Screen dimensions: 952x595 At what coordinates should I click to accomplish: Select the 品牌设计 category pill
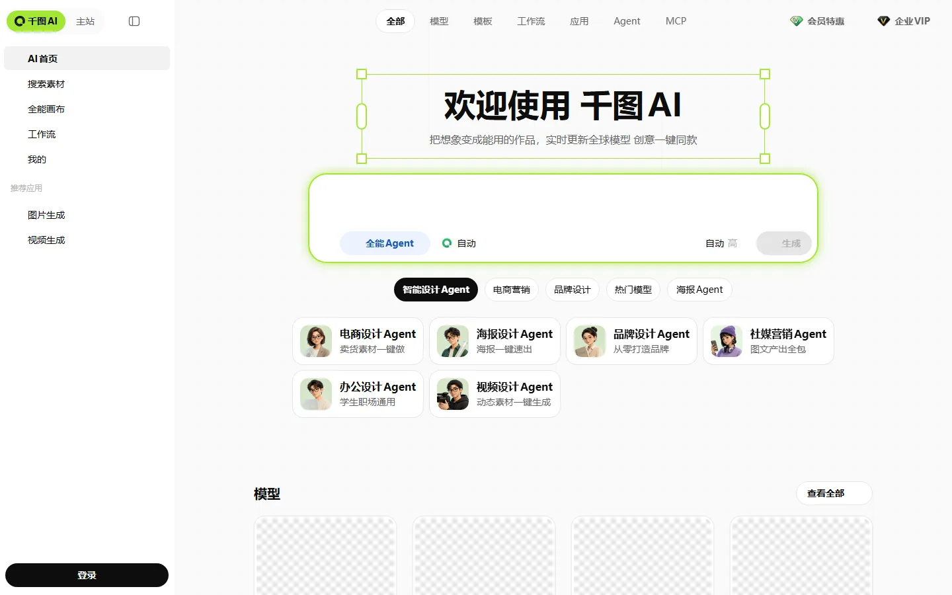click(x=573, y=290)
